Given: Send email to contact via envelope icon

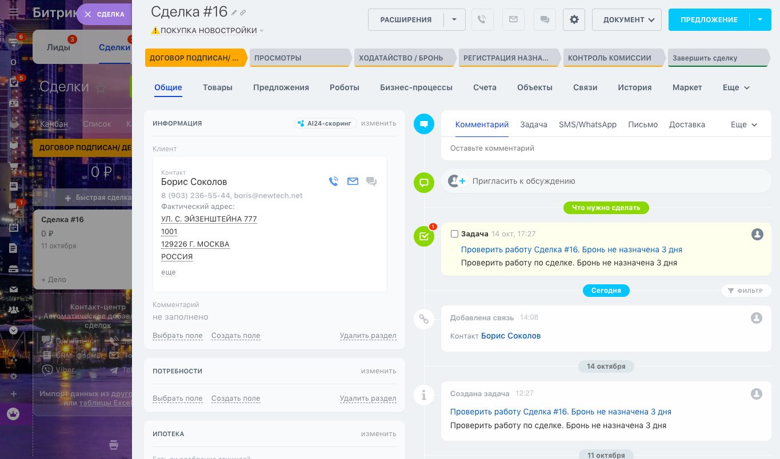Looking at the screenshot, I should point(353,182).
